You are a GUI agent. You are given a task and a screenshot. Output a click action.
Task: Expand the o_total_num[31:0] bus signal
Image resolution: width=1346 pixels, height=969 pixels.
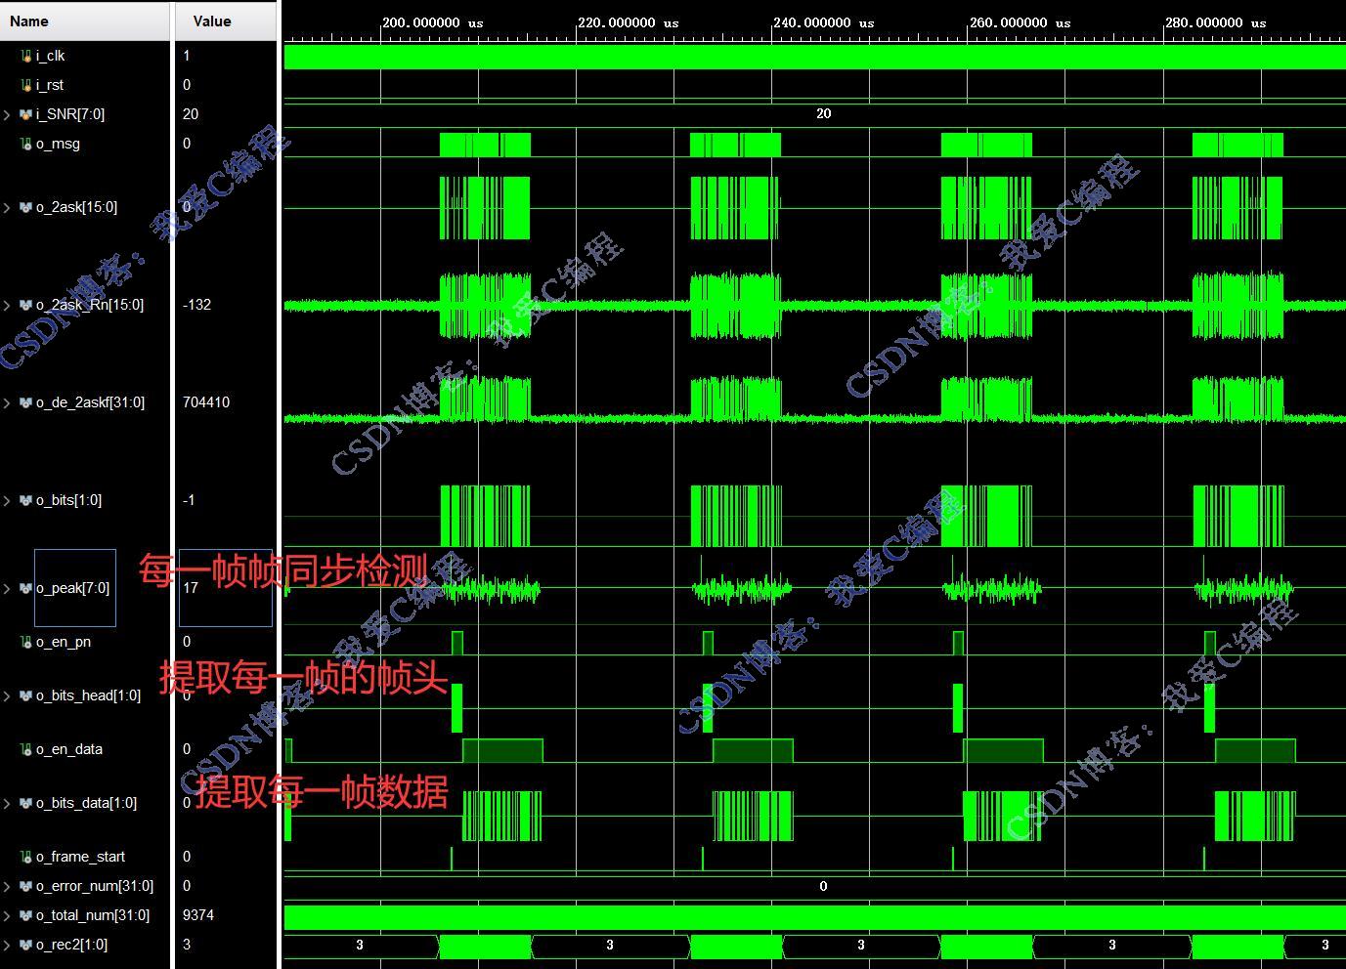(x=8, y=915)
